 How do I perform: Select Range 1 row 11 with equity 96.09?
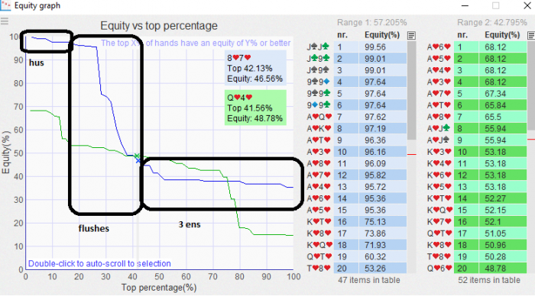[x=356, y=163]
